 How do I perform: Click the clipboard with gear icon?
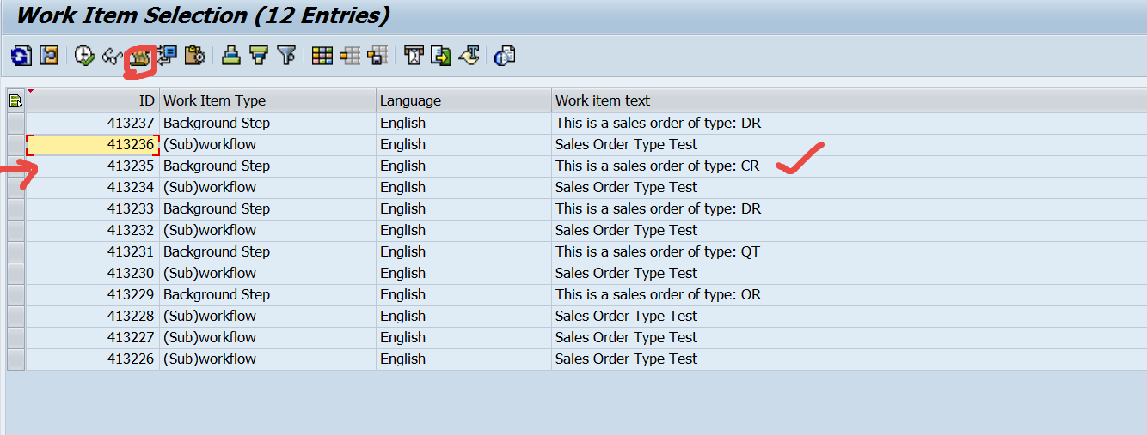click(195, 57)
